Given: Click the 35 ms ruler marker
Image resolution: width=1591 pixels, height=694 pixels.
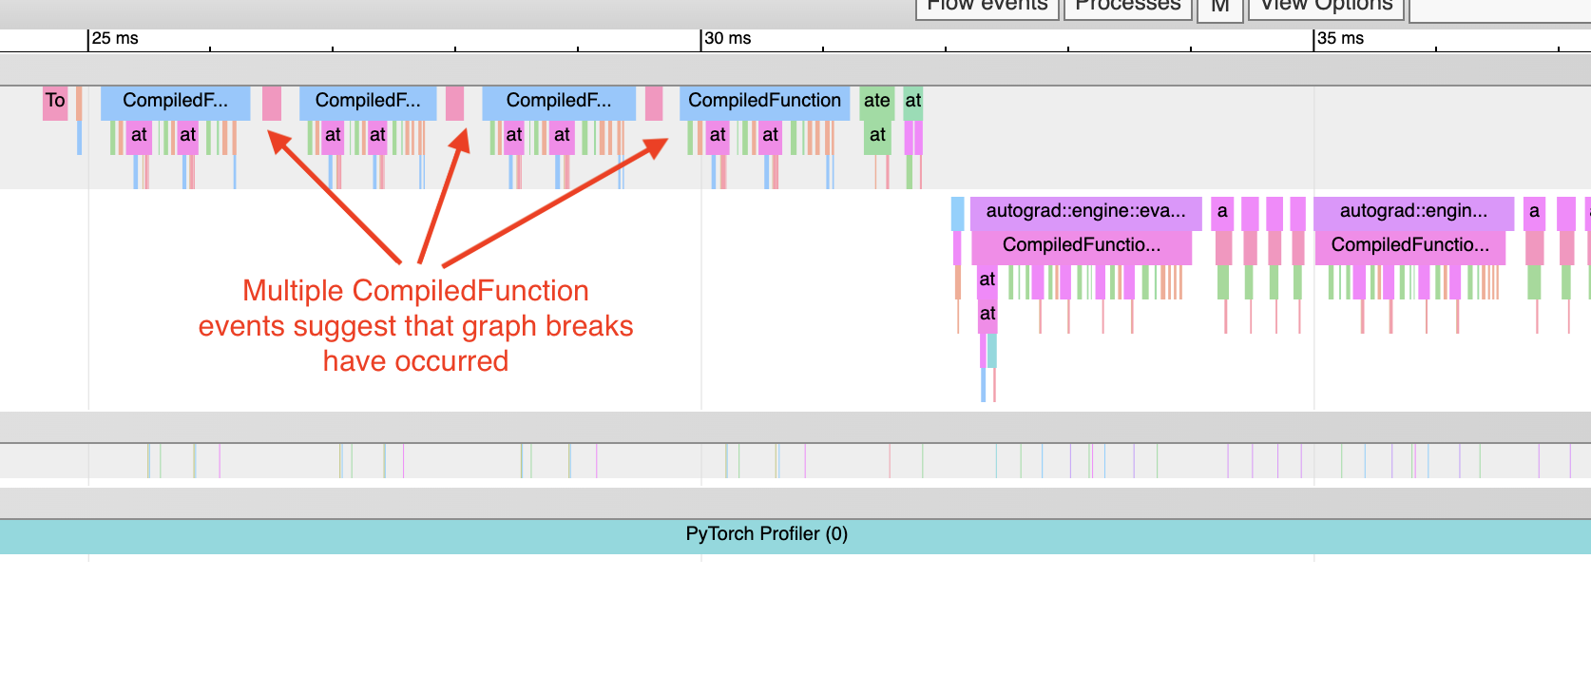Looking at the screenshot, I should click(1340, 39).
